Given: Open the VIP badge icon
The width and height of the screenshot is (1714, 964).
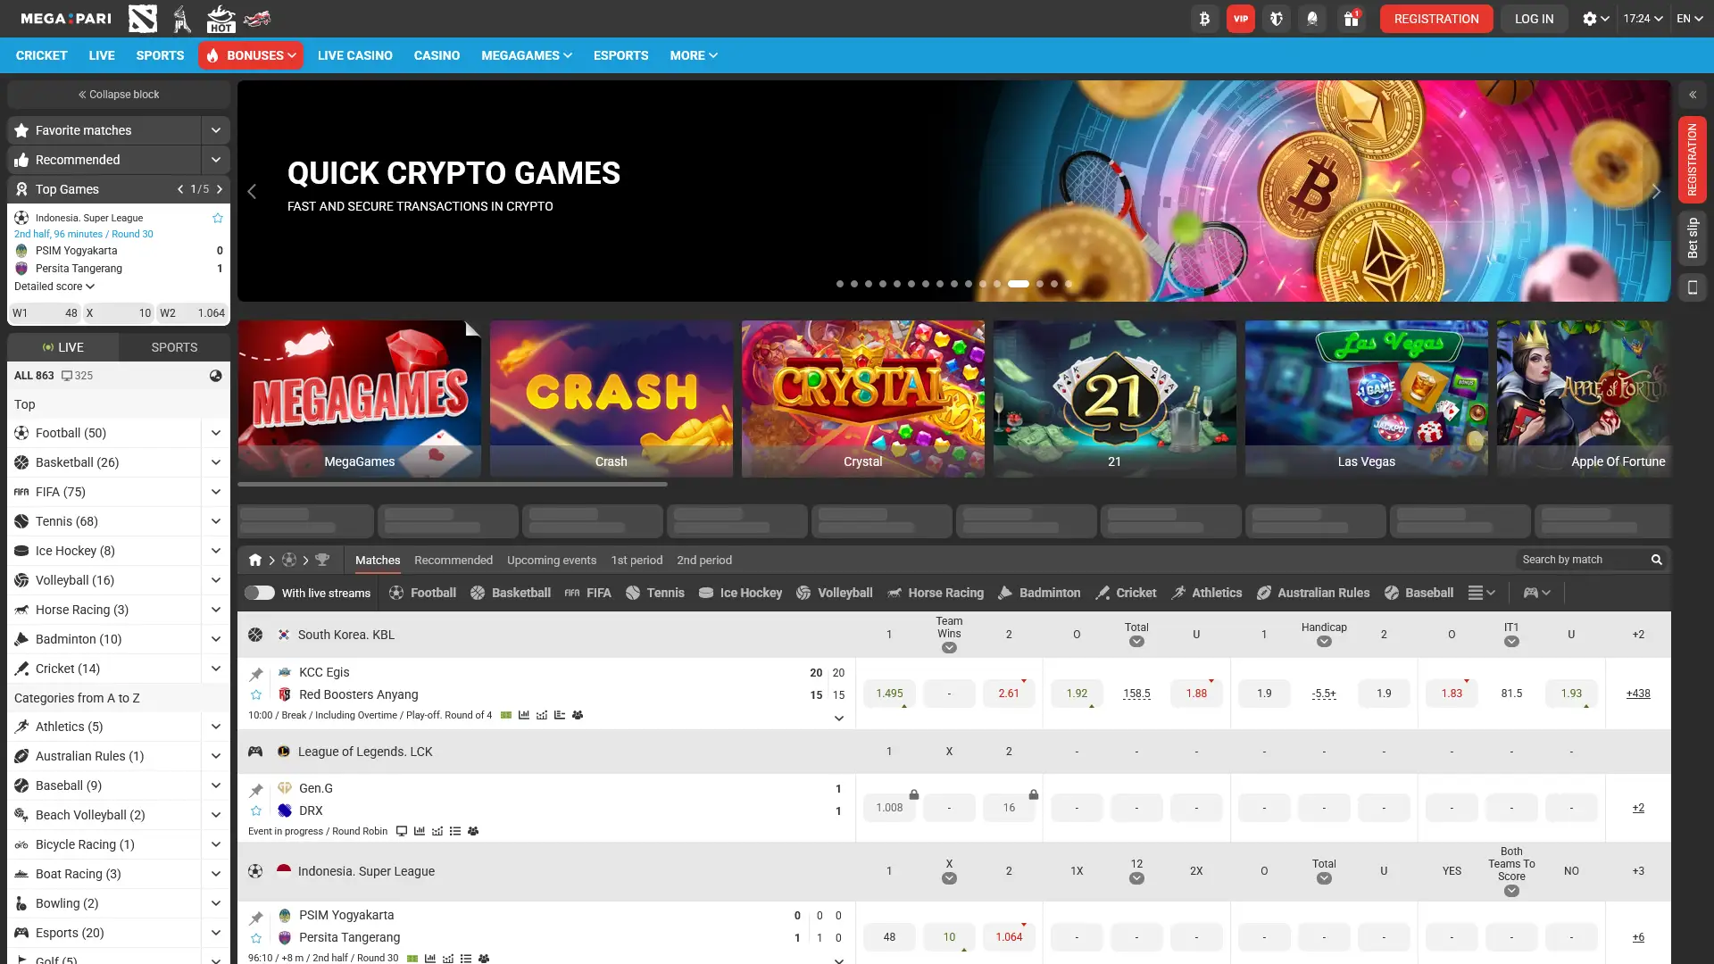Looking at the screenshot, I should [1241, 19].
